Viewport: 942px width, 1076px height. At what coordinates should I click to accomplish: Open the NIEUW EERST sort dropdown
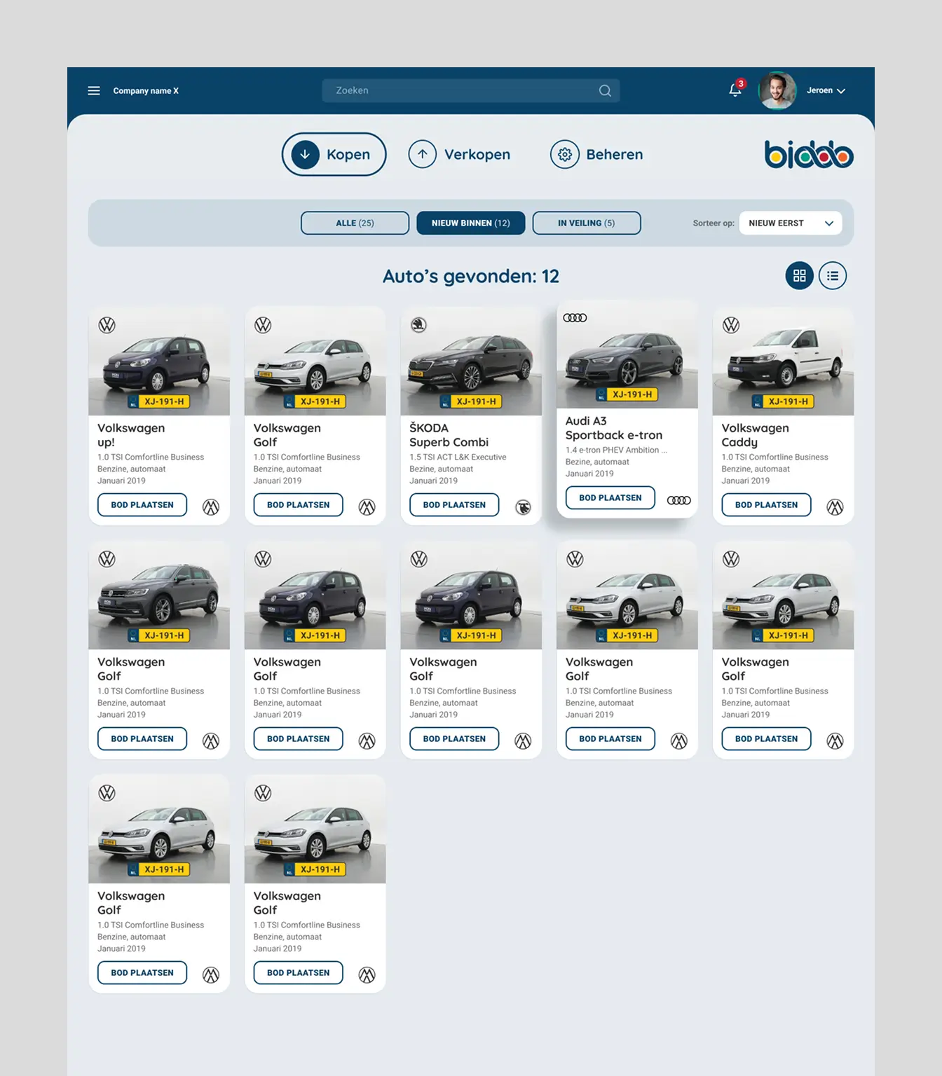pos(791,223)
